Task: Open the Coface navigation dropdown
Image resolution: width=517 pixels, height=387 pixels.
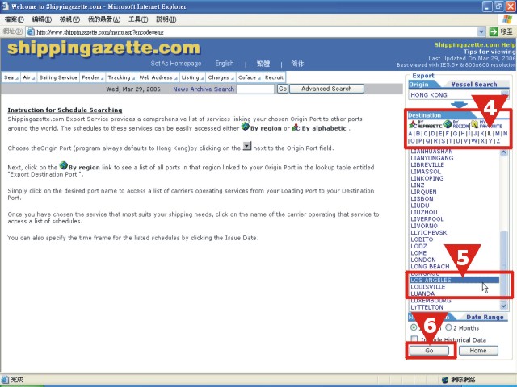Action: pyautogui.click(x=249, y=77)
